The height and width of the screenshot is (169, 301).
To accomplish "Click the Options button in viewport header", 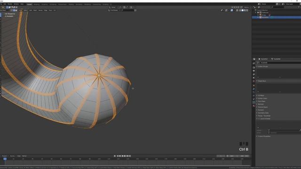I will [x=246, y=8].
